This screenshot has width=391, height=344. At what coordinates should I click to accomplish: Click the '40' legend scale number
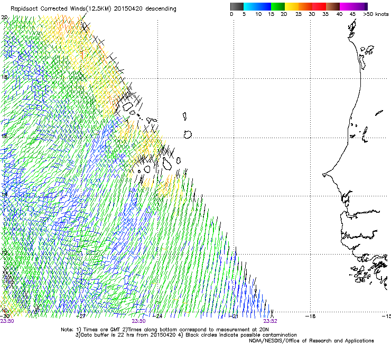coord(339,14)
